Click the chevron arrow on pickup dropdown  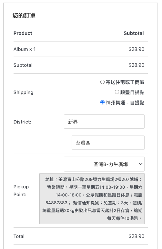pyautogui.click(x=141, y=164)
